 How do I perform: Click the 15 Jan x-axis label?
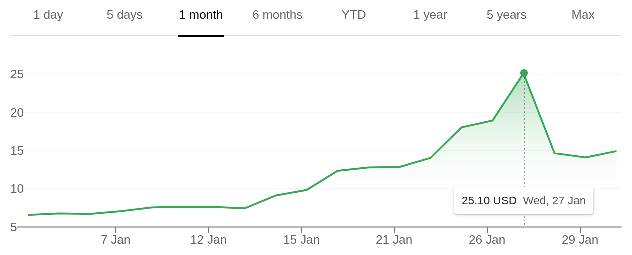coord(301,240)
